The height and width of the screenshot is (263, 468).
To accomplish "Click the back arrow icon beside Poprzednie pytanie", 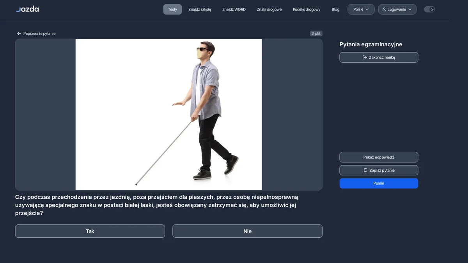I will click(x=19, y=34).
